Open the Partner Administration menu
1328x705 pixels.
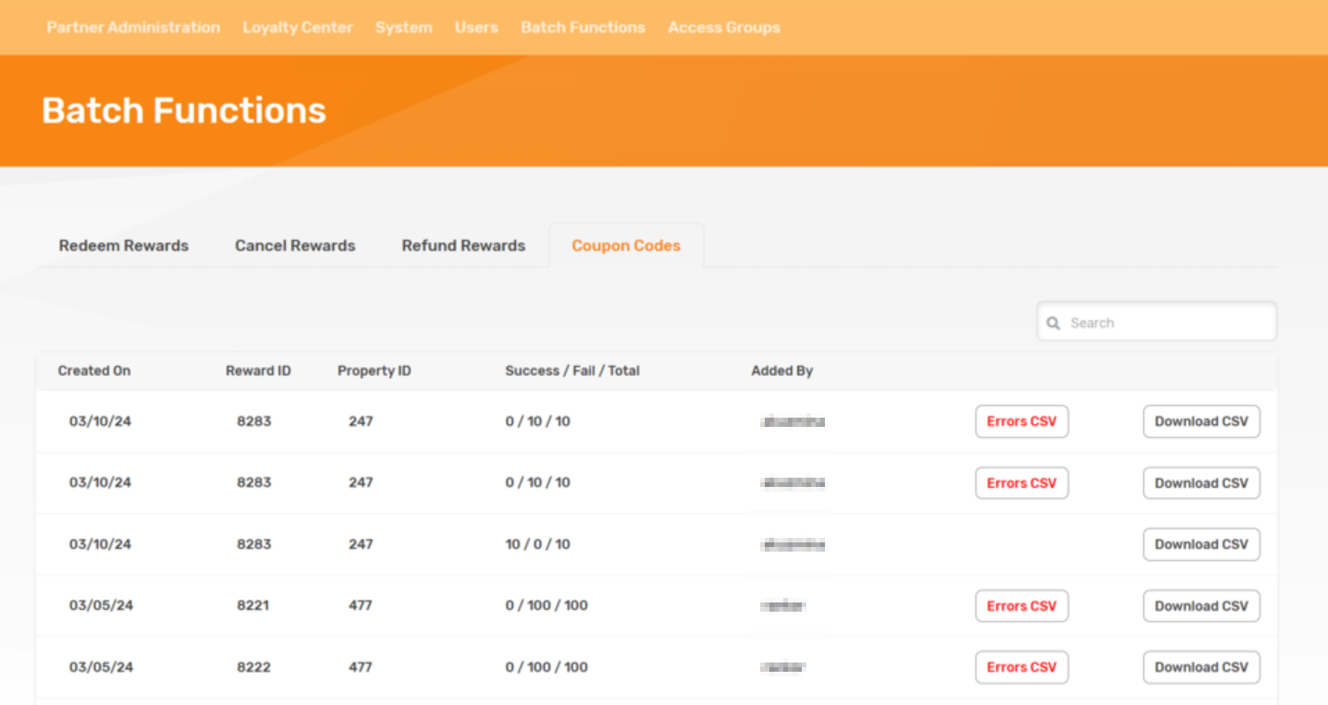coord(133,28)
